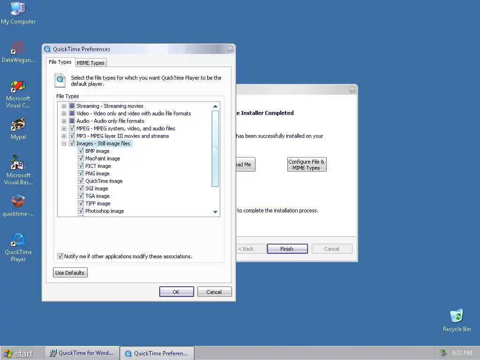Open the Windows Start menu

coord(18,353)
